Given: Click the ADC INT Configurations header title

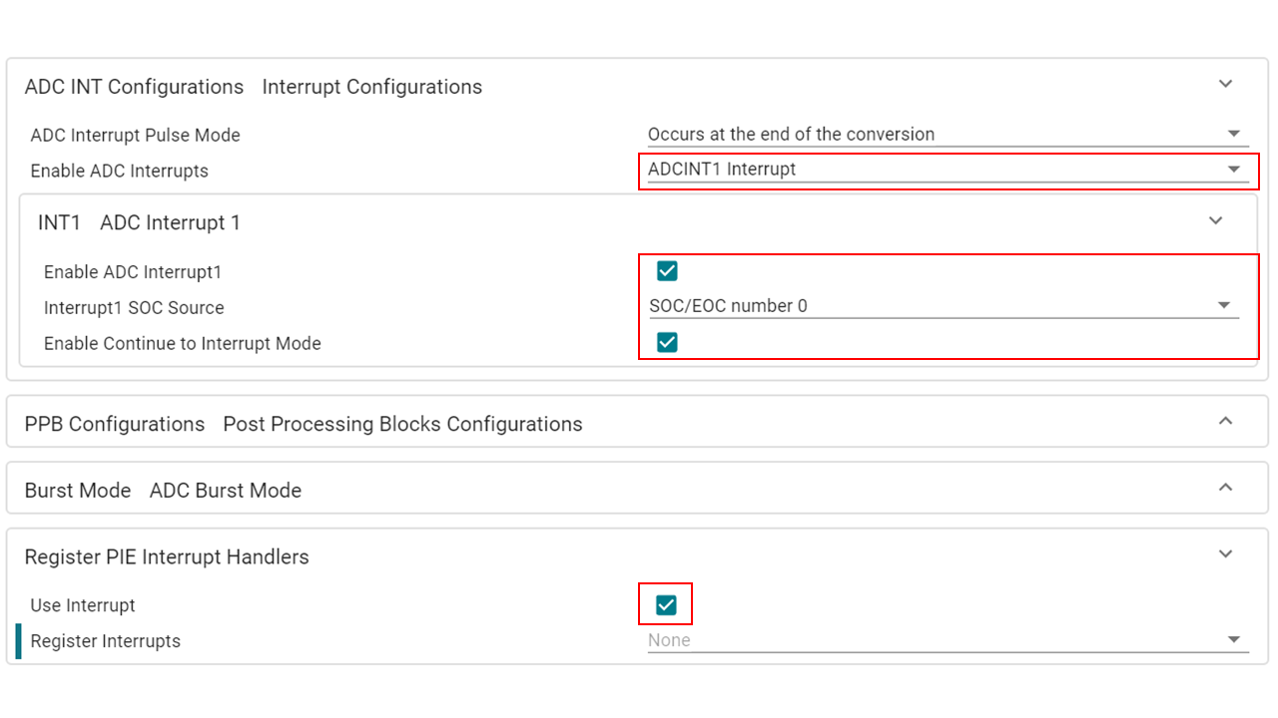Looking at the screenshot, I should point(134,87).
